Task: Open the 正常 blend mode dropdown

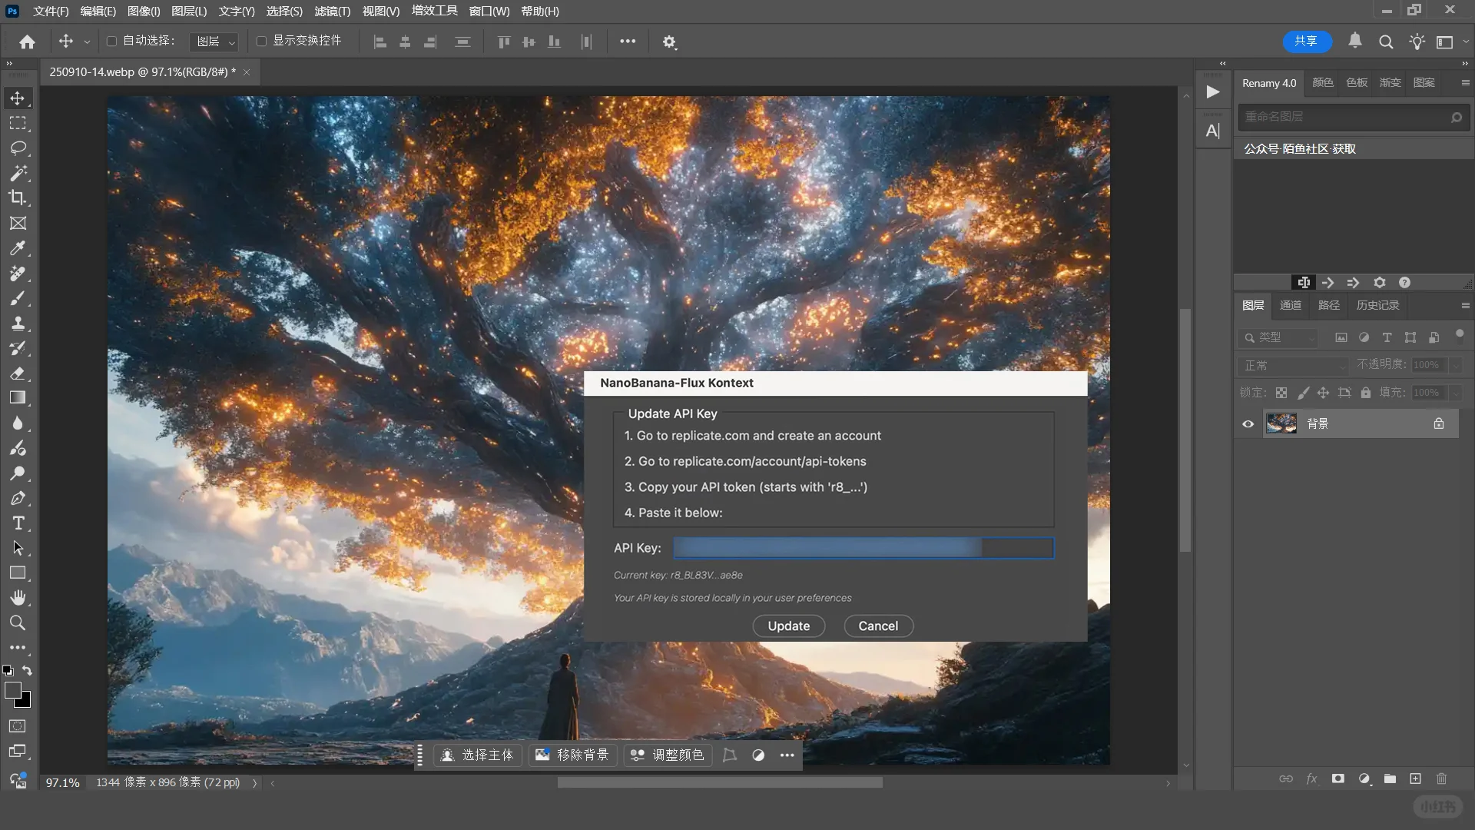Action: 1294,366
